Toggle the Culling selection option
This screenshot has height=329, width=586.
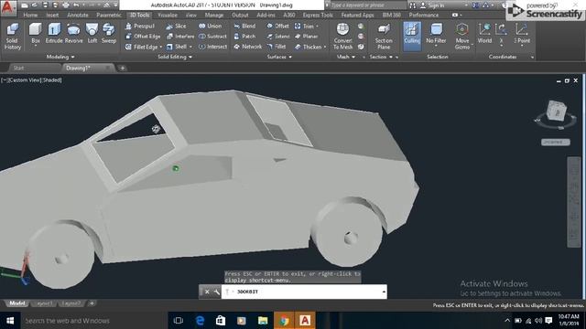pos(412,37)
